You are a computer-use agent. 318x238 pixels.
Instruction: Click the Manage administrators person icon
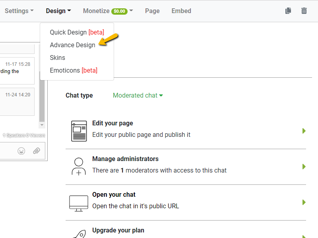click(x=79, y=167)
